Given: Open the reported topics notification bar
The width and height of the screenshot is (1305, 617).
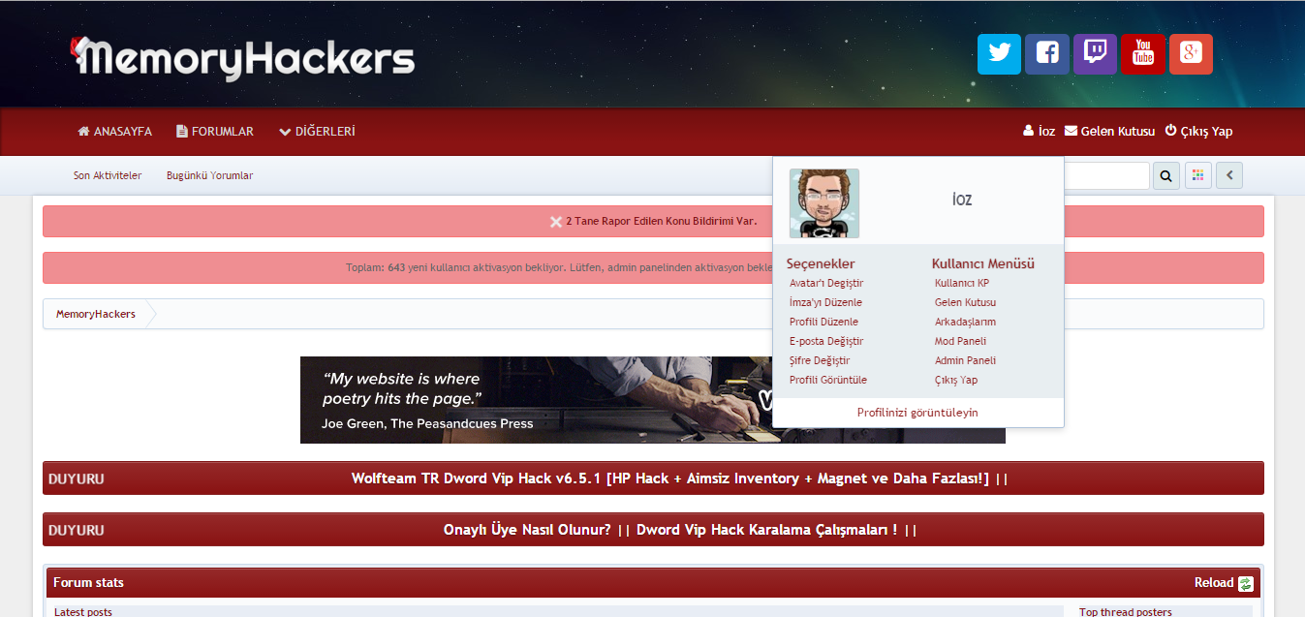Looking at the screenshot, I should pyautogui.click(x=653, y=221).
